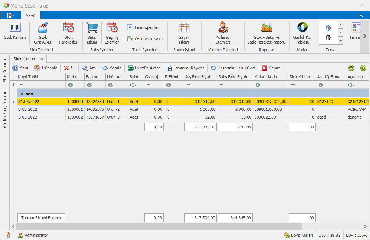
Task: Click Tamir İşlemleri in the ribbon
Action: [x=144, y=27]
